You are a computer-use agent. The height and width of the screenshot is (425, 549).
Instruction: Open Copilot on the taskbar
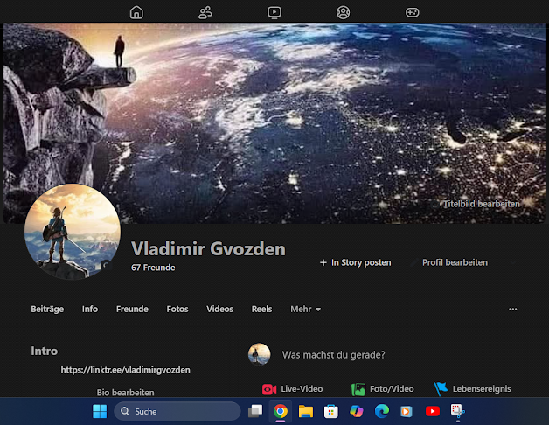coord(357,411)
